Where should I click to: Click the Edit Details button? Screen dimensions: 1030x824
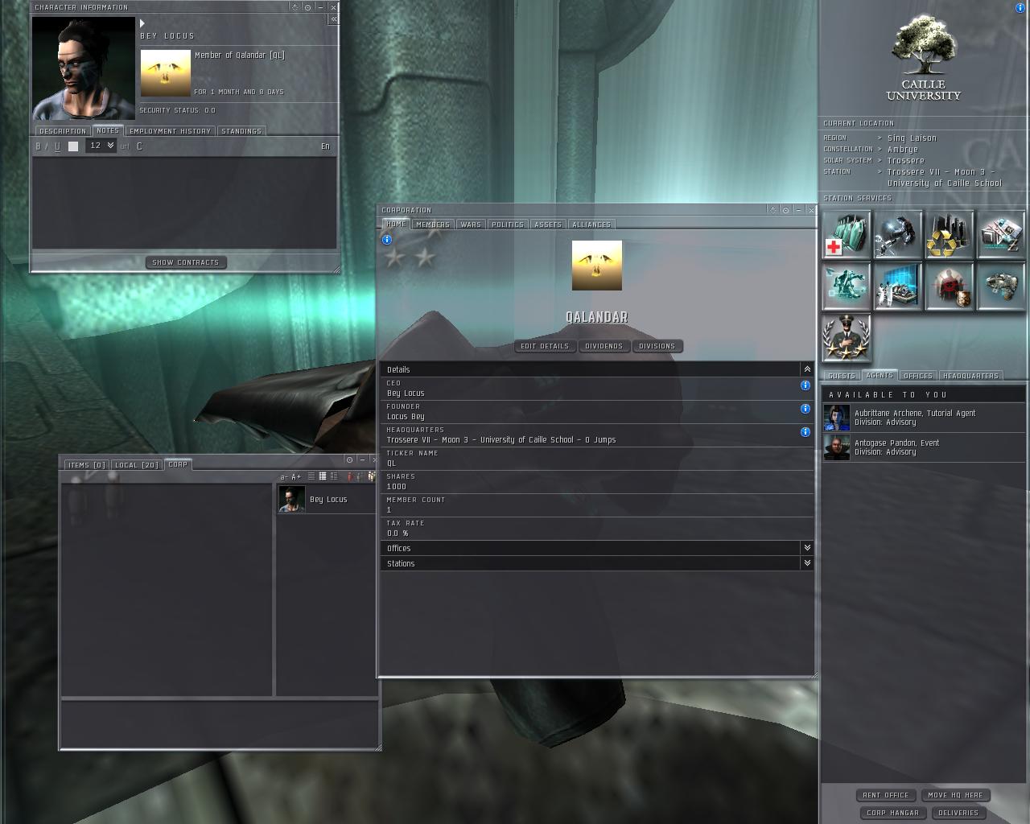(x=545, y=346)
